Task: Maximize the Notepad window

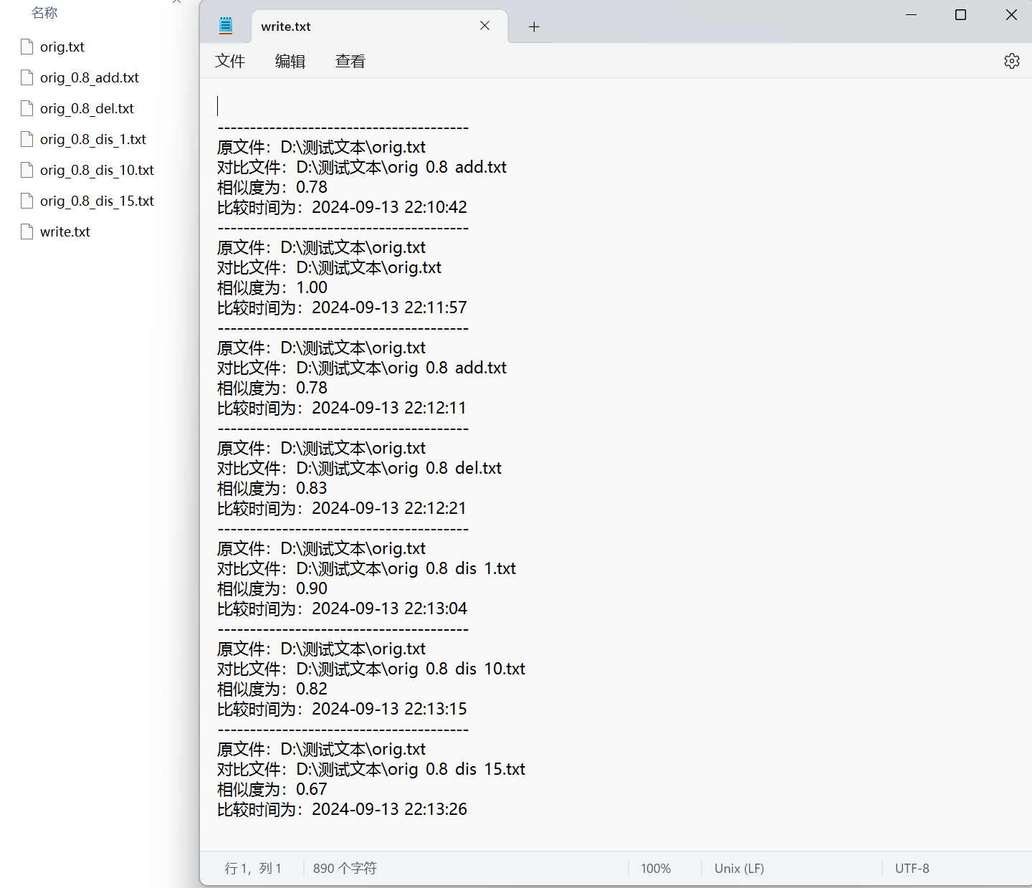Action: (961, 15)
